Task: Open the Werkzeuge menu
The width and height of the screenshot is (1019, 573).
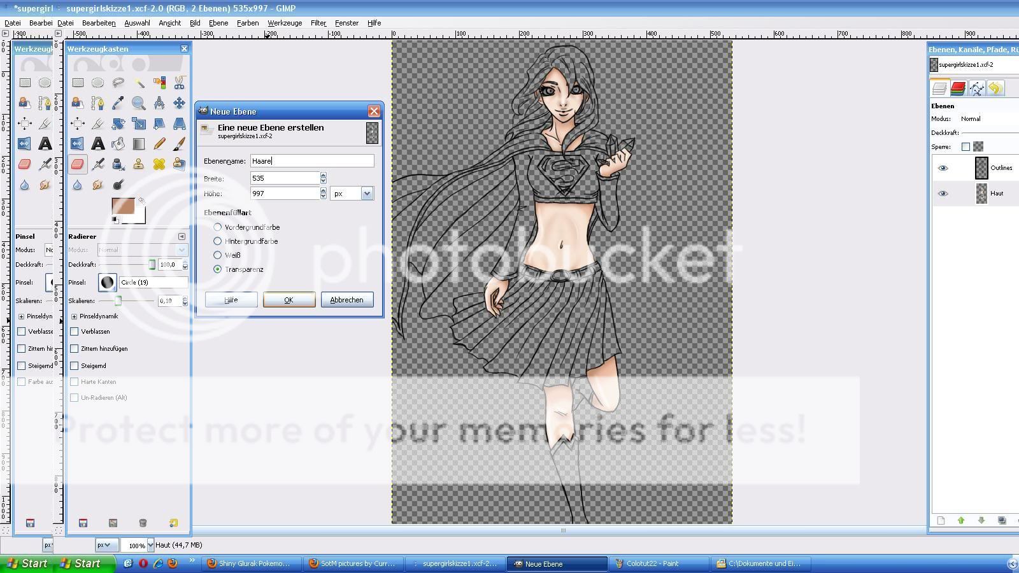Action: pyautogui.click(x=285, y=23)
